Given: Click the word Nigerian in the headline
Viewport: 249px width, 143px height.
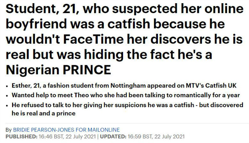Looking at the screenshot, I should (33, 70).
